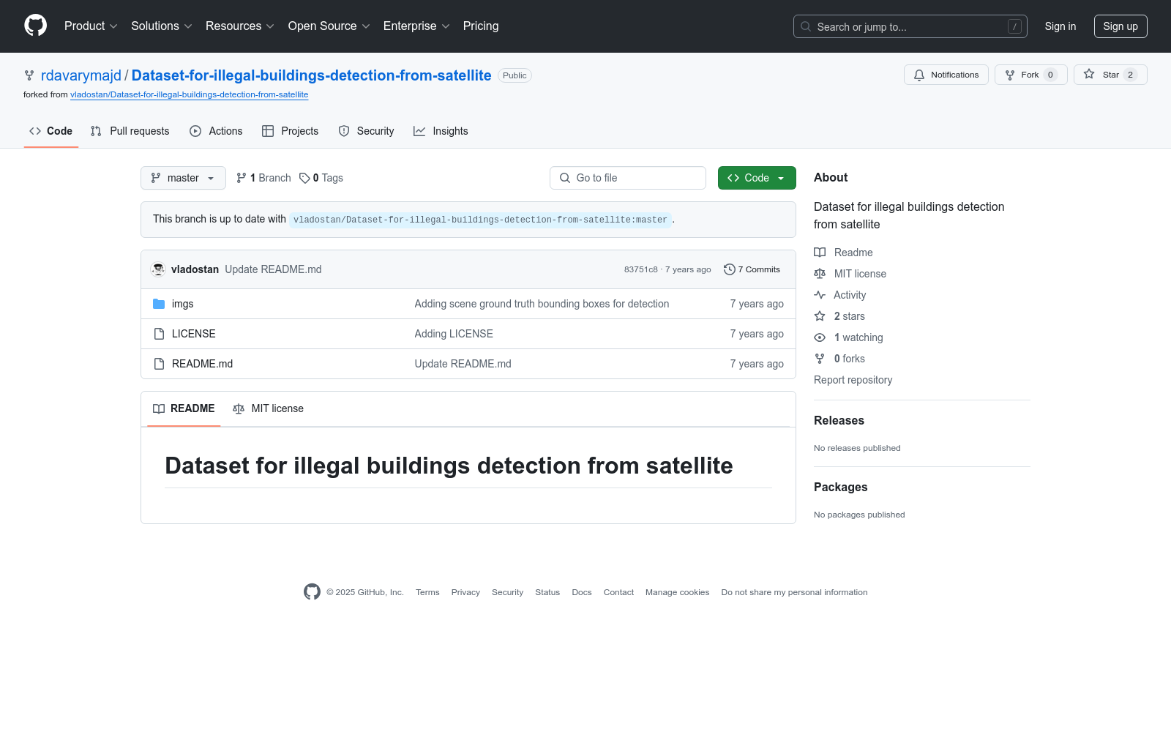Open Status in the footer
The image size is (1171, 732).
click(547, 592)
